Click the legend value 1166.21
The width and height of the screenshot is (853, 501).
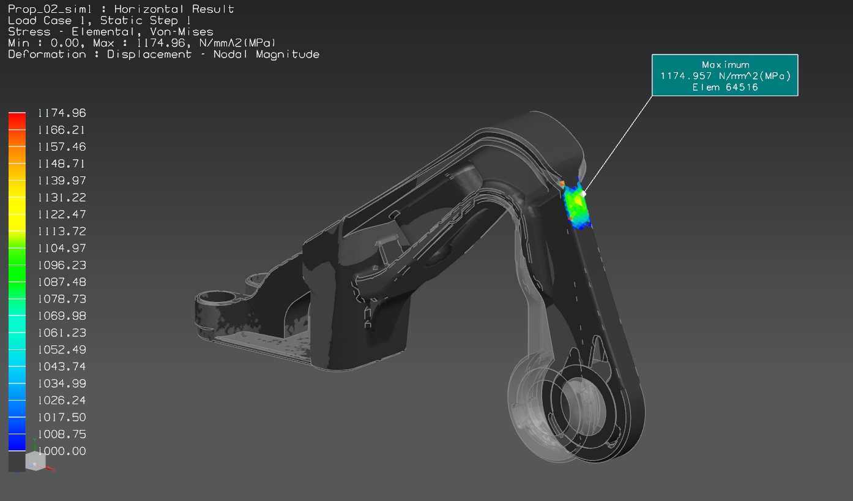click(62, 130)
